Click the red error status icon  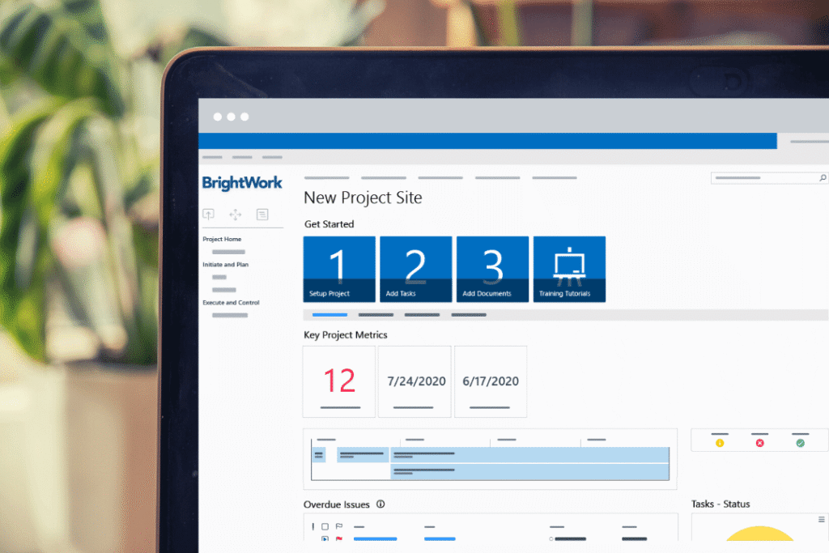coord(759,444)
